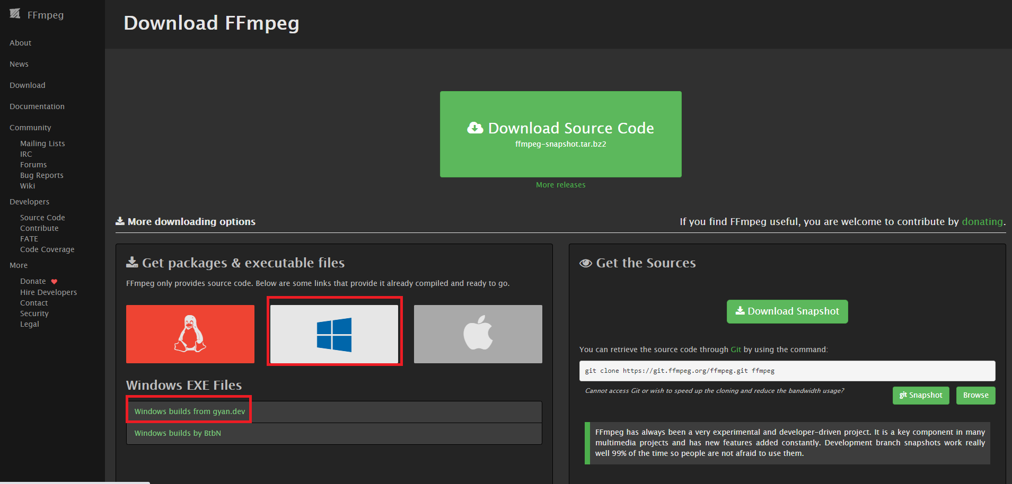This screenshot has height=484, width=1012.
Task: Follow the donating link
Action: [x=982, y=221]
